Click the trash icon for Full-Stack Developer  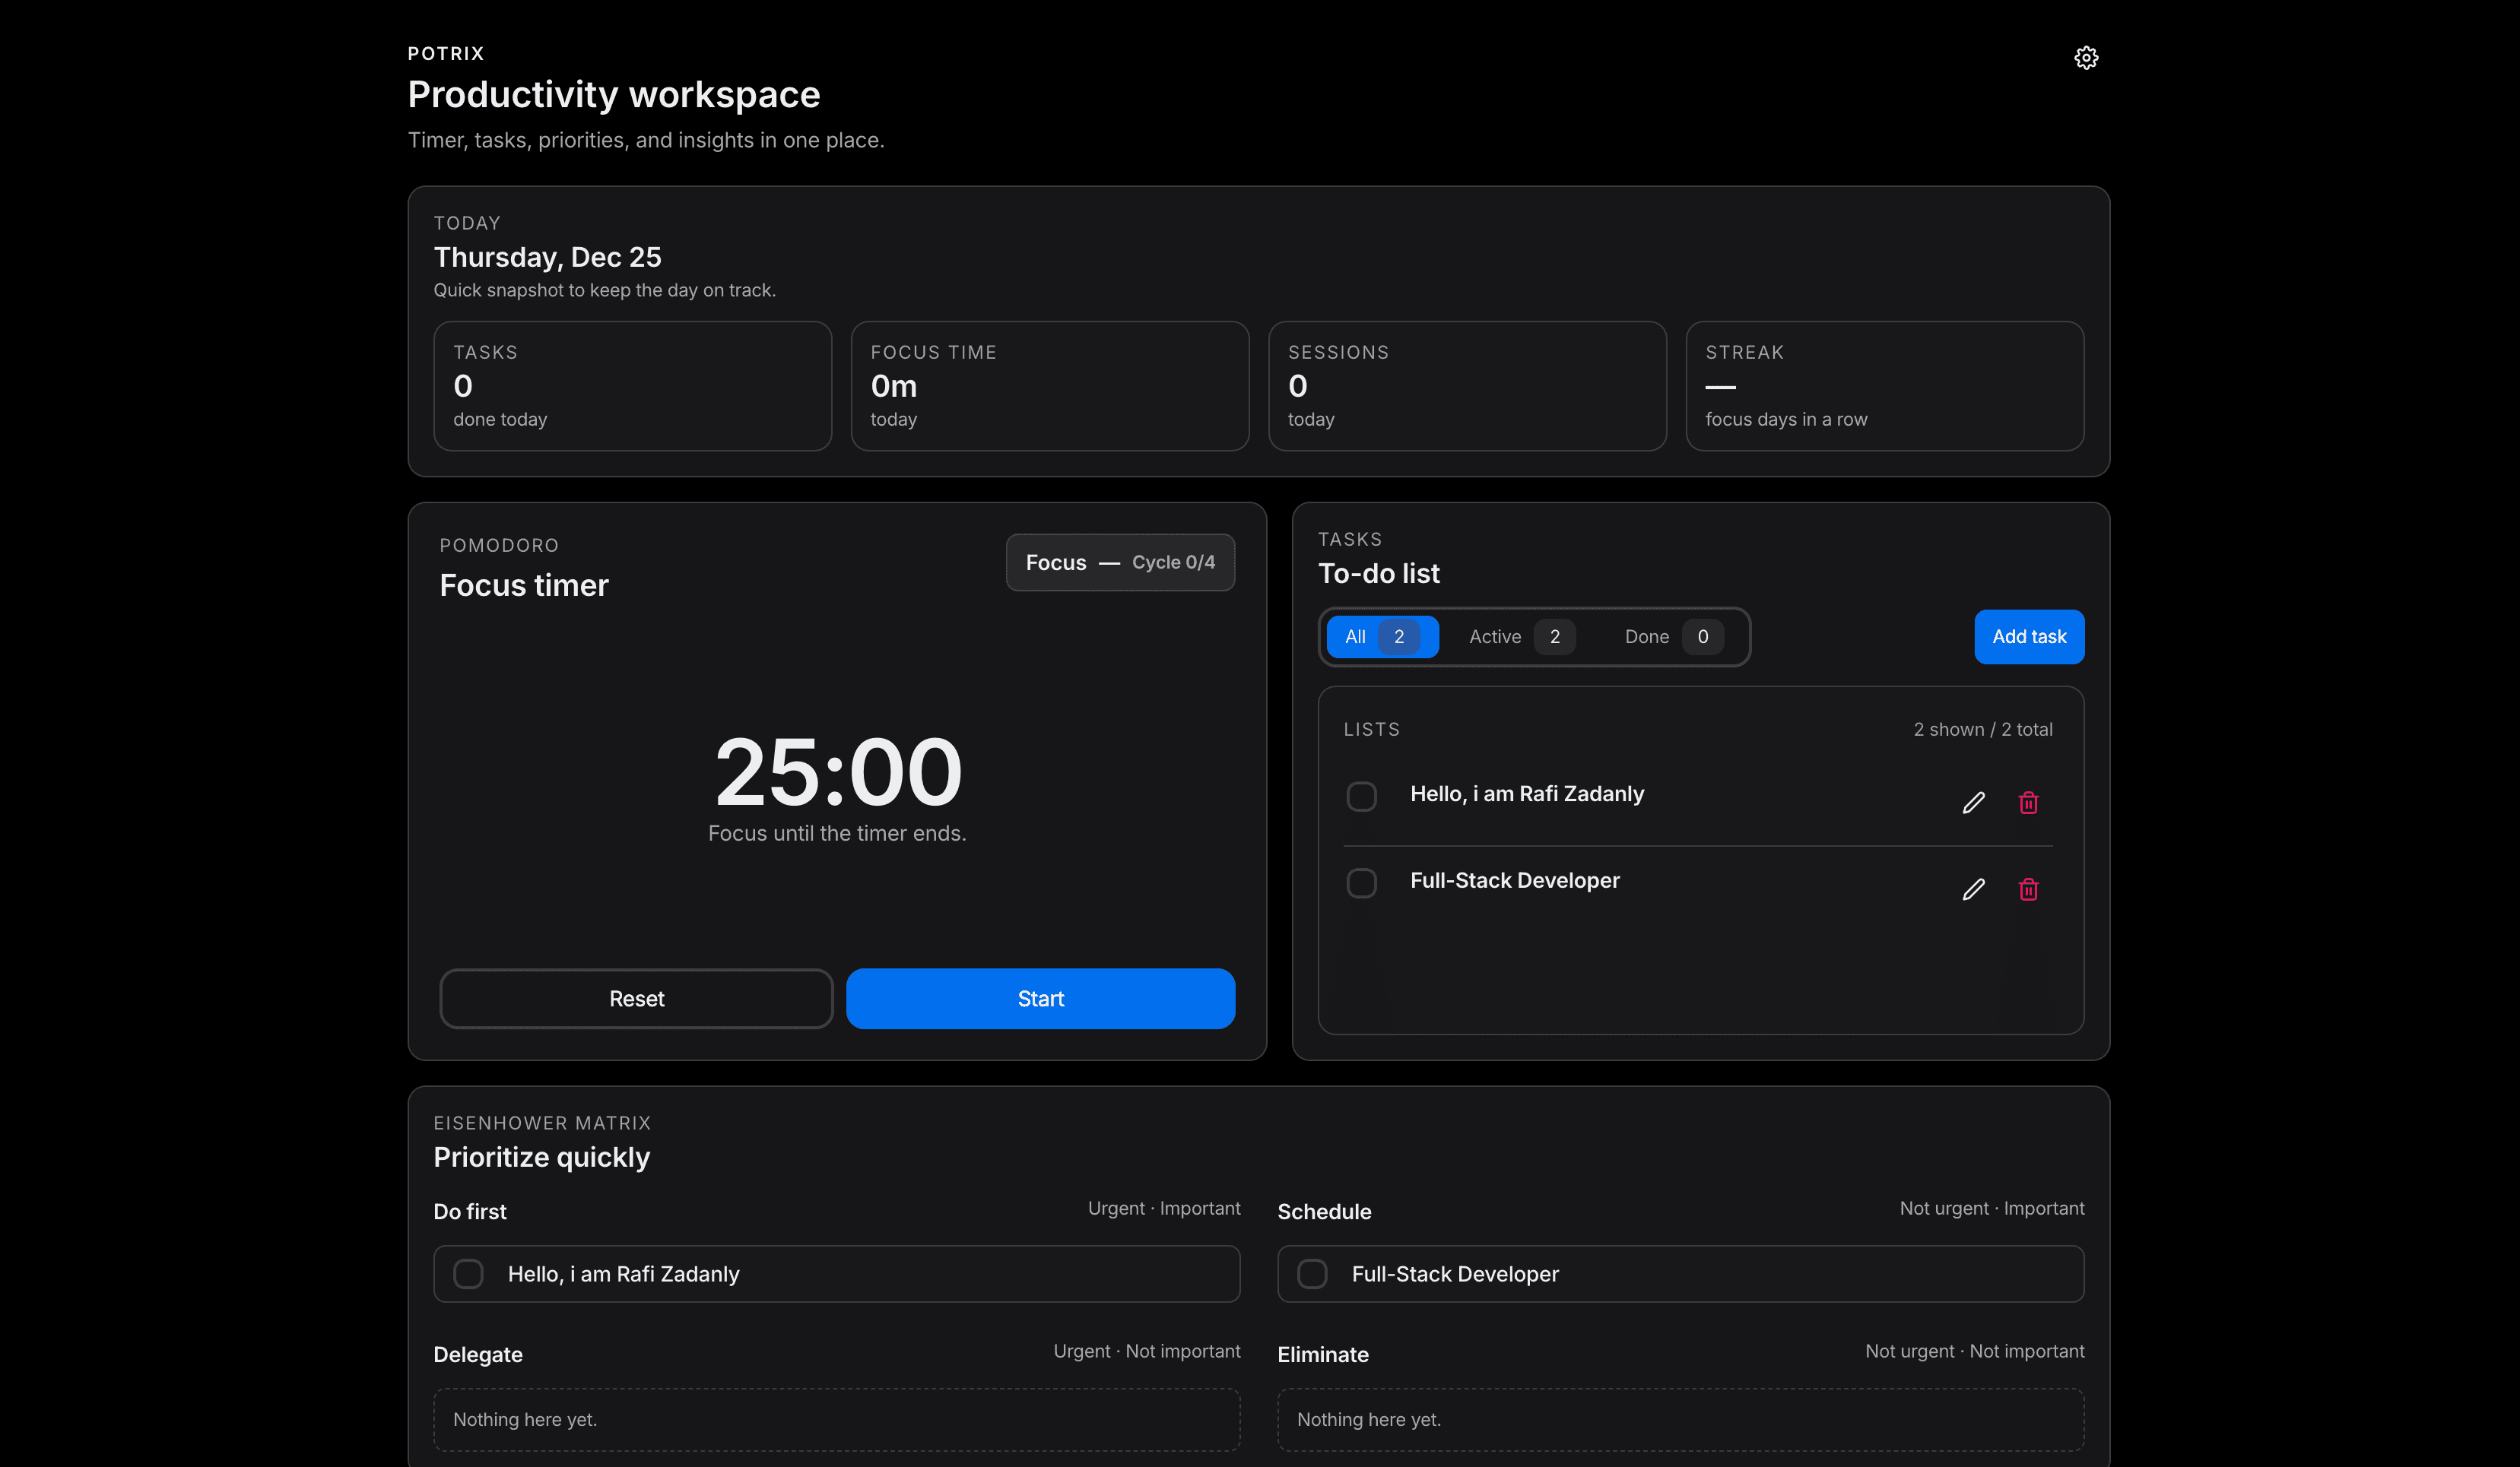click(x=2028, y=889)
